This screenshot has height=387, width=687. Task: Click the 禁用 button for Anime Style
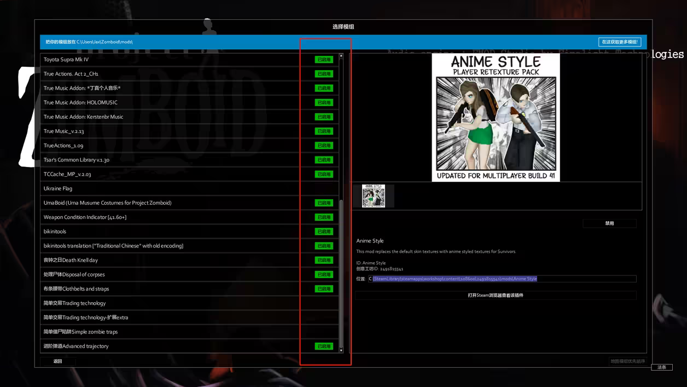coord(609,223)
